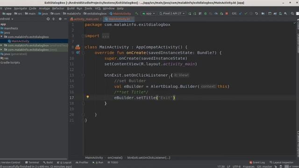Click the Git revert undo arrow icon

coord(256,14)
